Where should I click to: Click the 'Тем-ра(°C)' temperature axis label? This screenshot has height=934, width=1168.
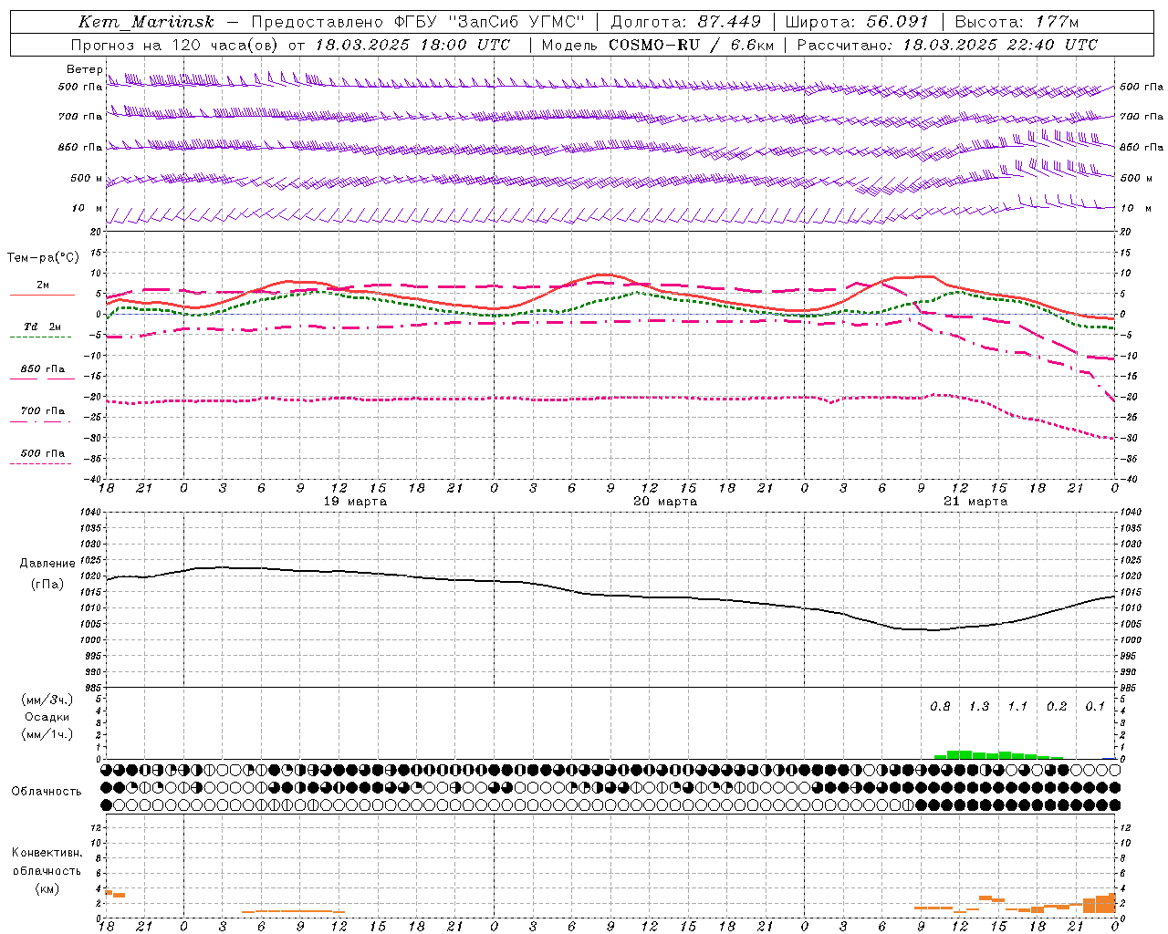tap(44, 258)
